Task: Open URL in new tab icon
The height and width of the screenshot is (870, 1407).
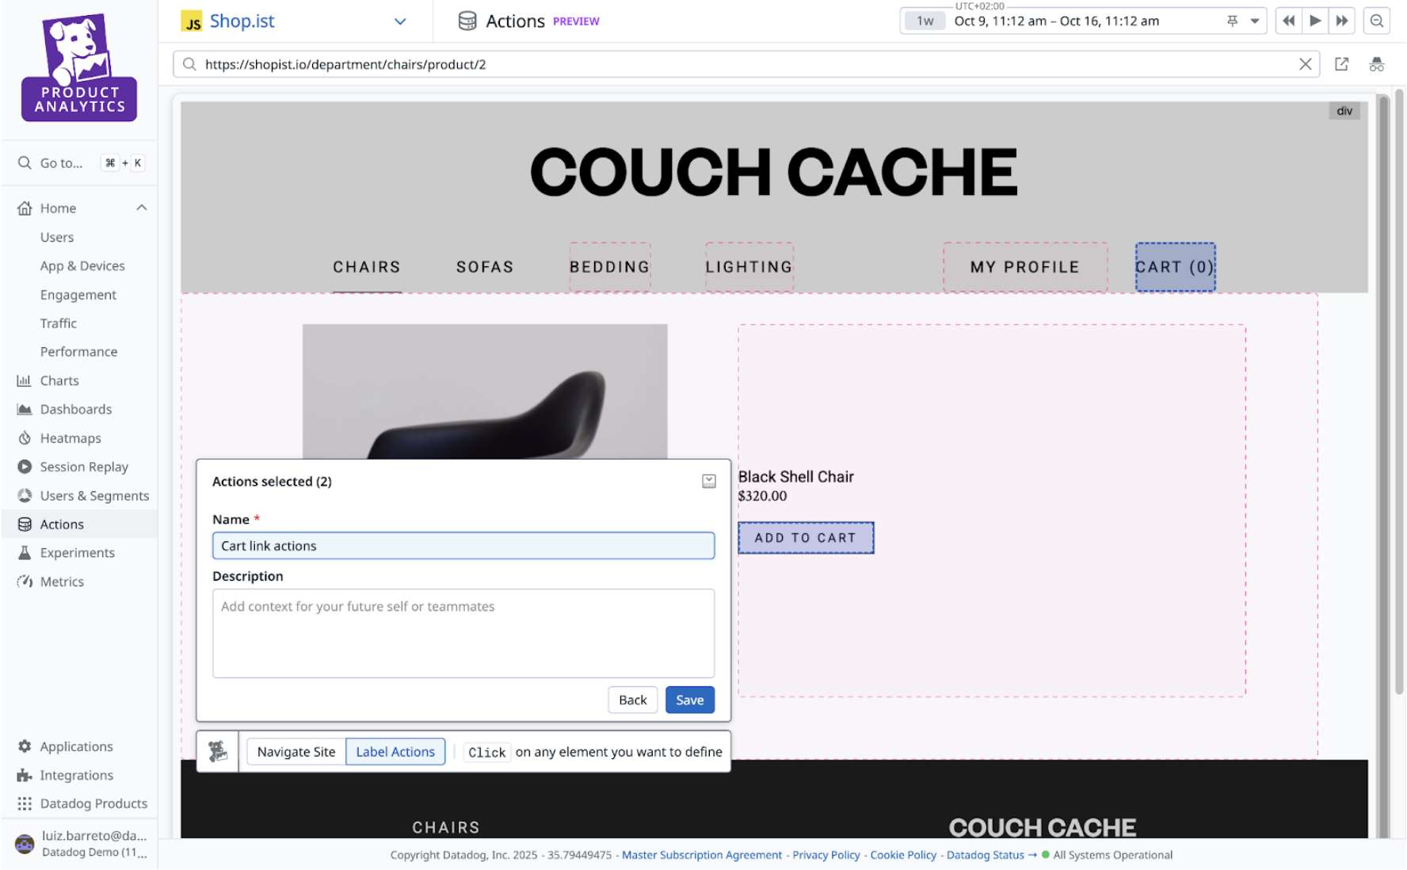Action: coord(1341,64)
